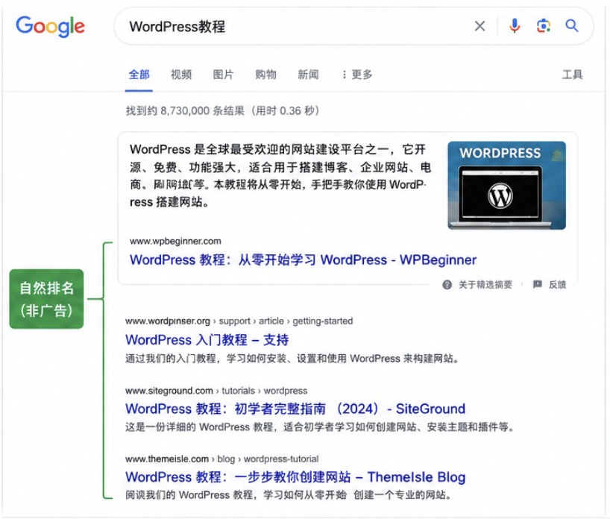The image size is (610, 519).
Task: Clear the search box with the X icon
Action: [479, 26]
